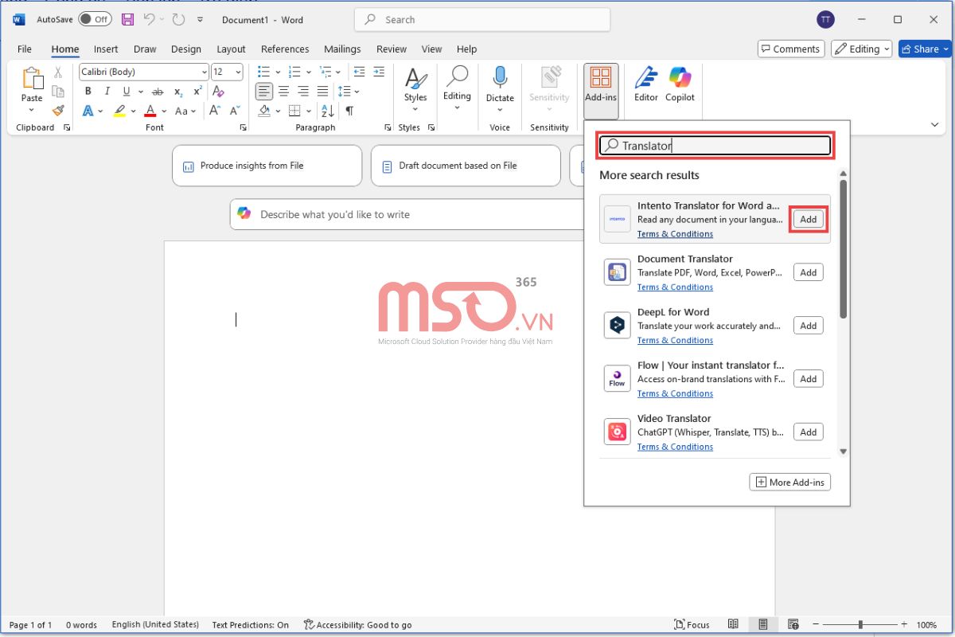The width and height of the screenshot is (955, 637).
Task: Apply Italic formatting
Action: point(107,92)
